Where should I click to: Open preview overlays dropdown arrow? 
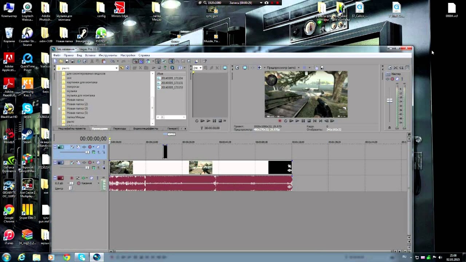coord(309,68)
